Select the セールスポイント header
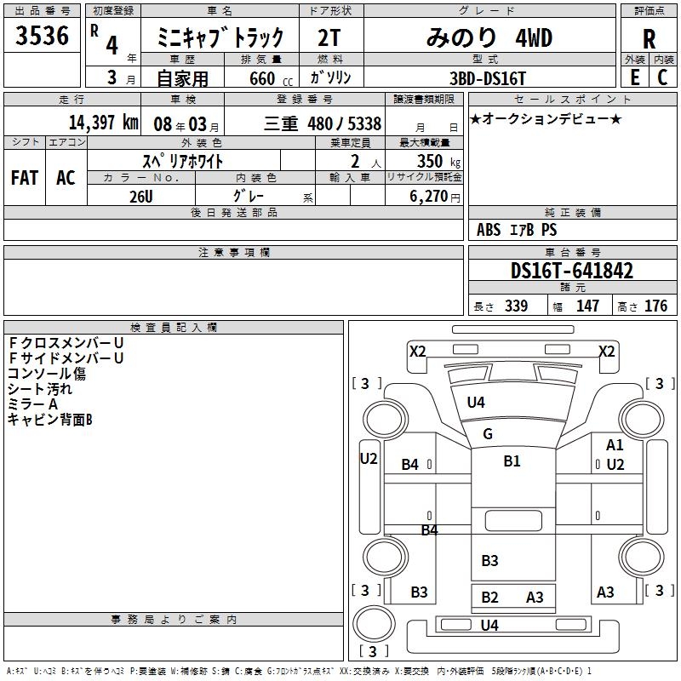 point(572,99)
